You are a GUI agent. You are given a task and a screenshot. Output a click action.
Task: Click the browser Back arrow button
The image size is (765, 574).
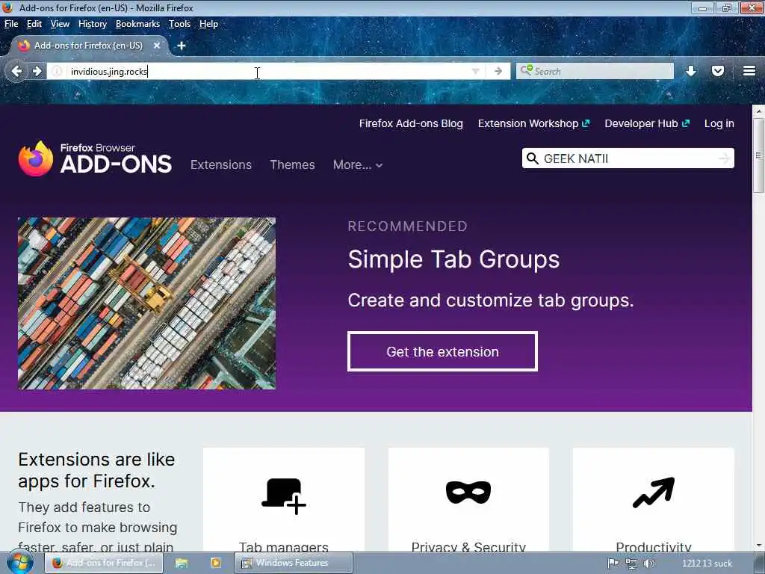(x=16, y=71)
